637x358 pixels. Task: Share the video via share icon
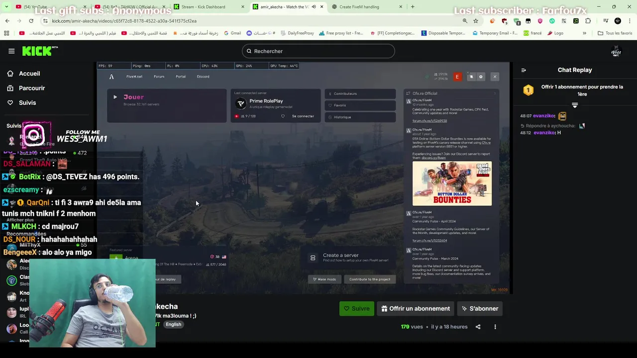tap(478, 327)
